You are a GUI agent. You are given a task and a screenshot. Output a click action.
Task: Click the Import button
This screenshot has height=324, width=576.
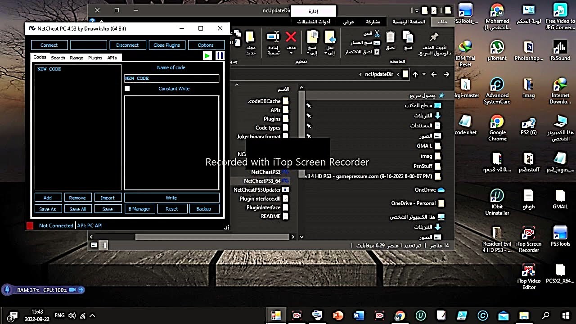[x=108, y=198]
